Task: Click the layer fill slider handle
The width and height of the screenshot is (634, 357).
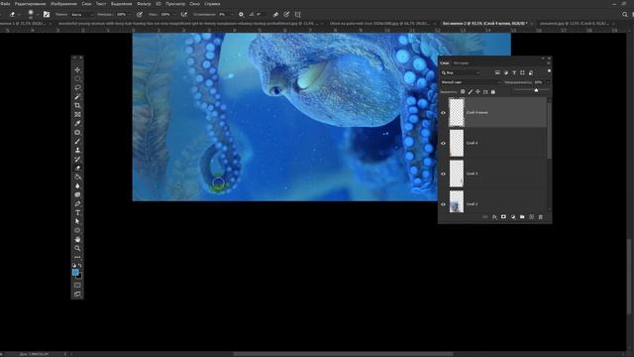Action: point(536,90)
